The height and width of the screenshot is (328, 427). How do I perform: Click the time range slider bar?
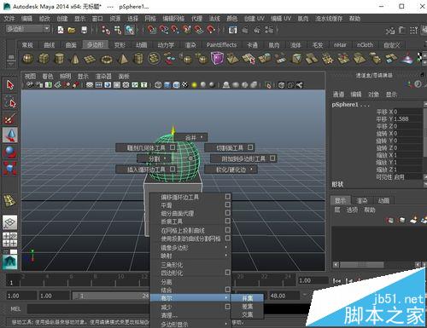pos(110,296)
